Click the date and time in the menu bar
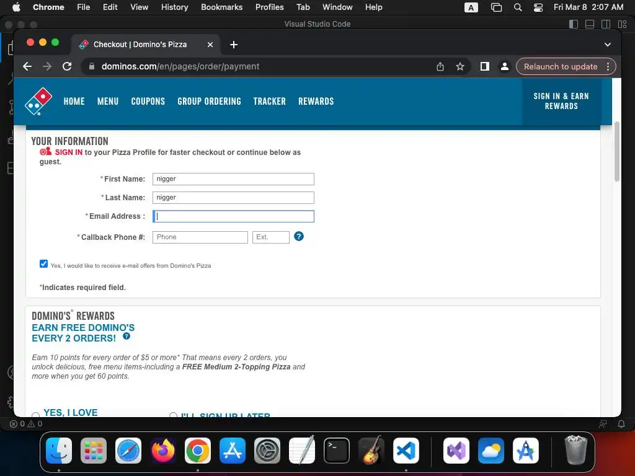635x476 pixels. (588, 7)
